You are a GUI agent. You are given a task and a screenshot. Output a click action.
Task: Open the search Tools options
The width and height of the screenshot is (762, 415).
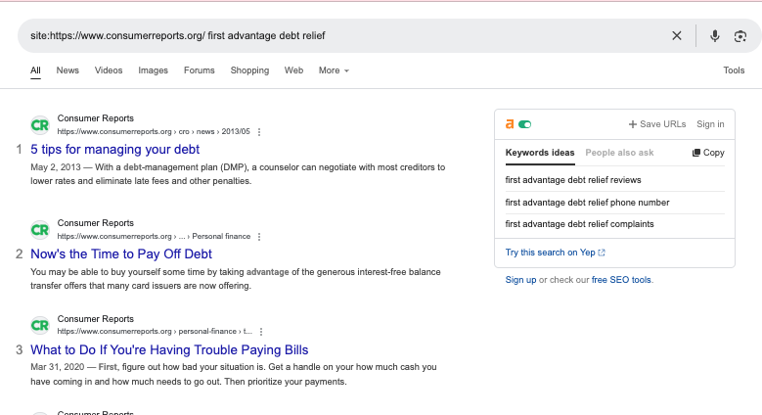tap(734, 70)
